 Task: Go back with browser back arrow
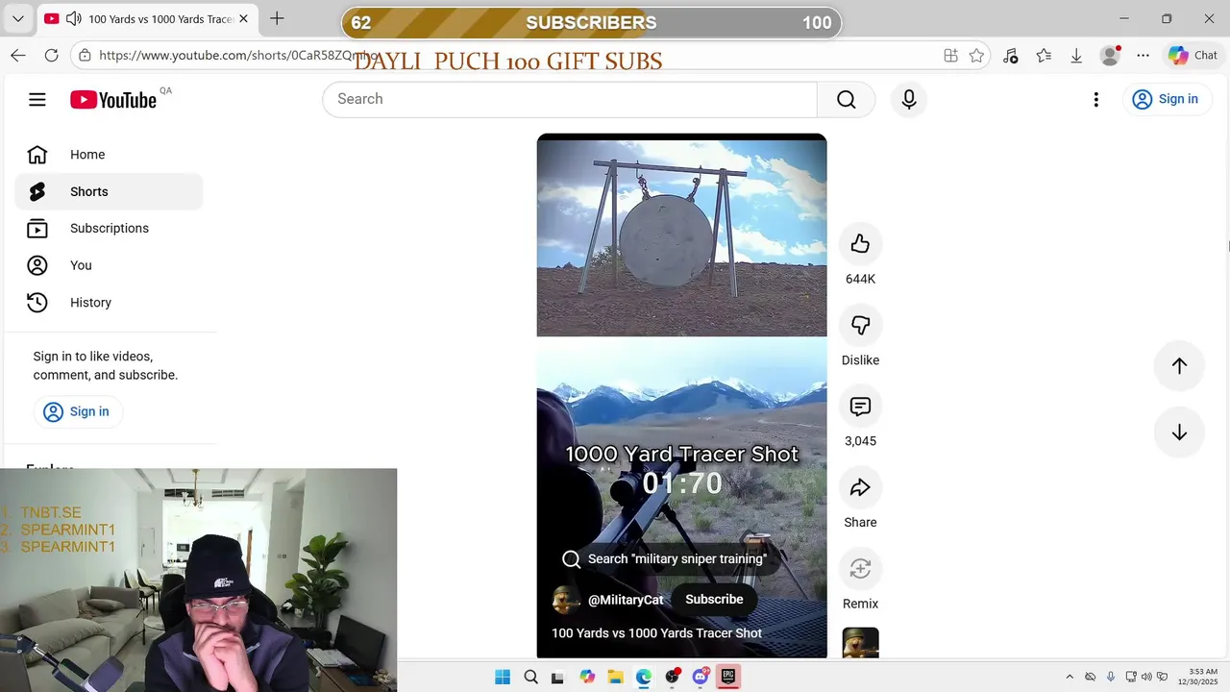point(18,56)
